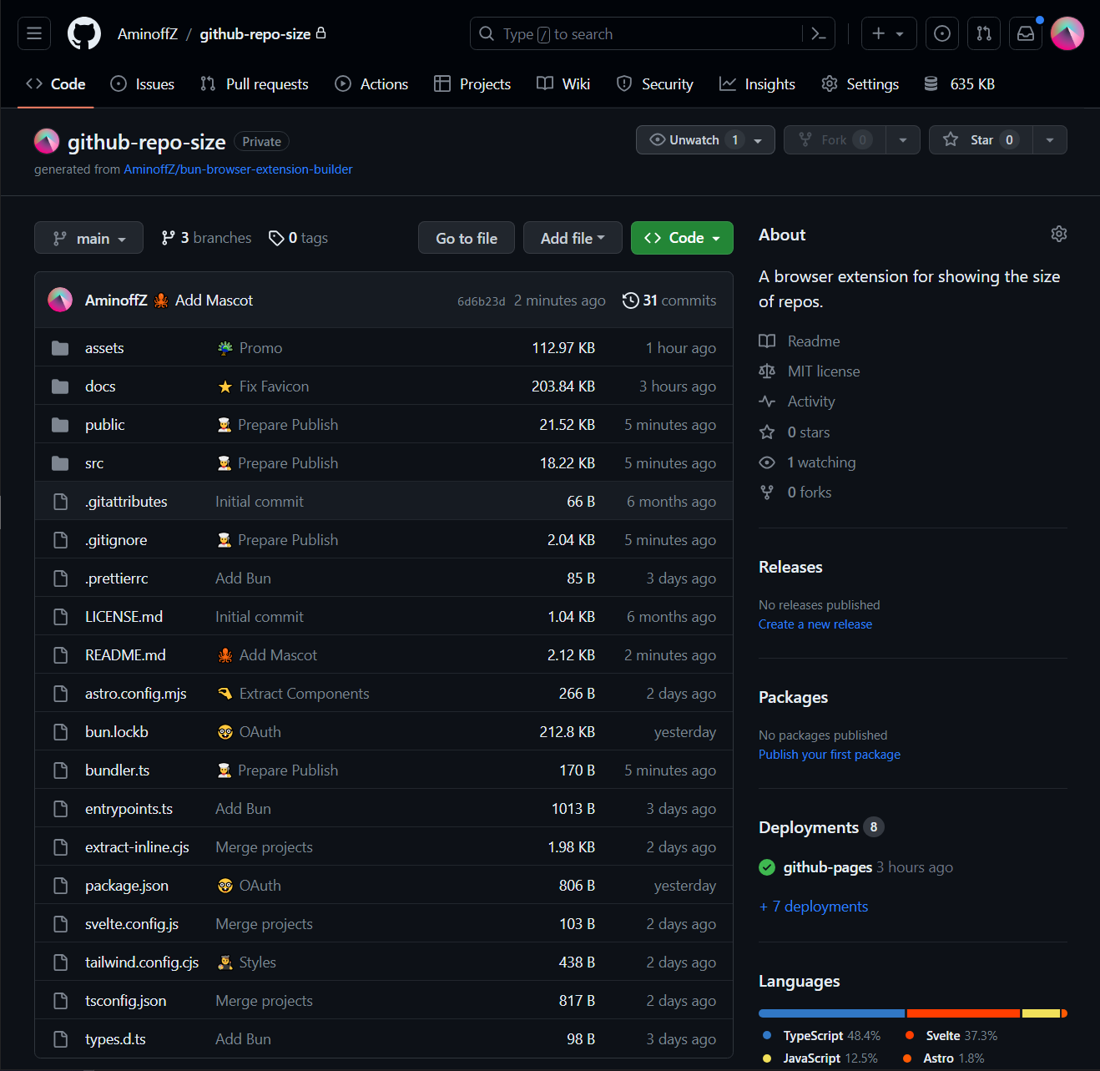
Task: Open the issues inbox icon in header
Action: coord(942,33)
